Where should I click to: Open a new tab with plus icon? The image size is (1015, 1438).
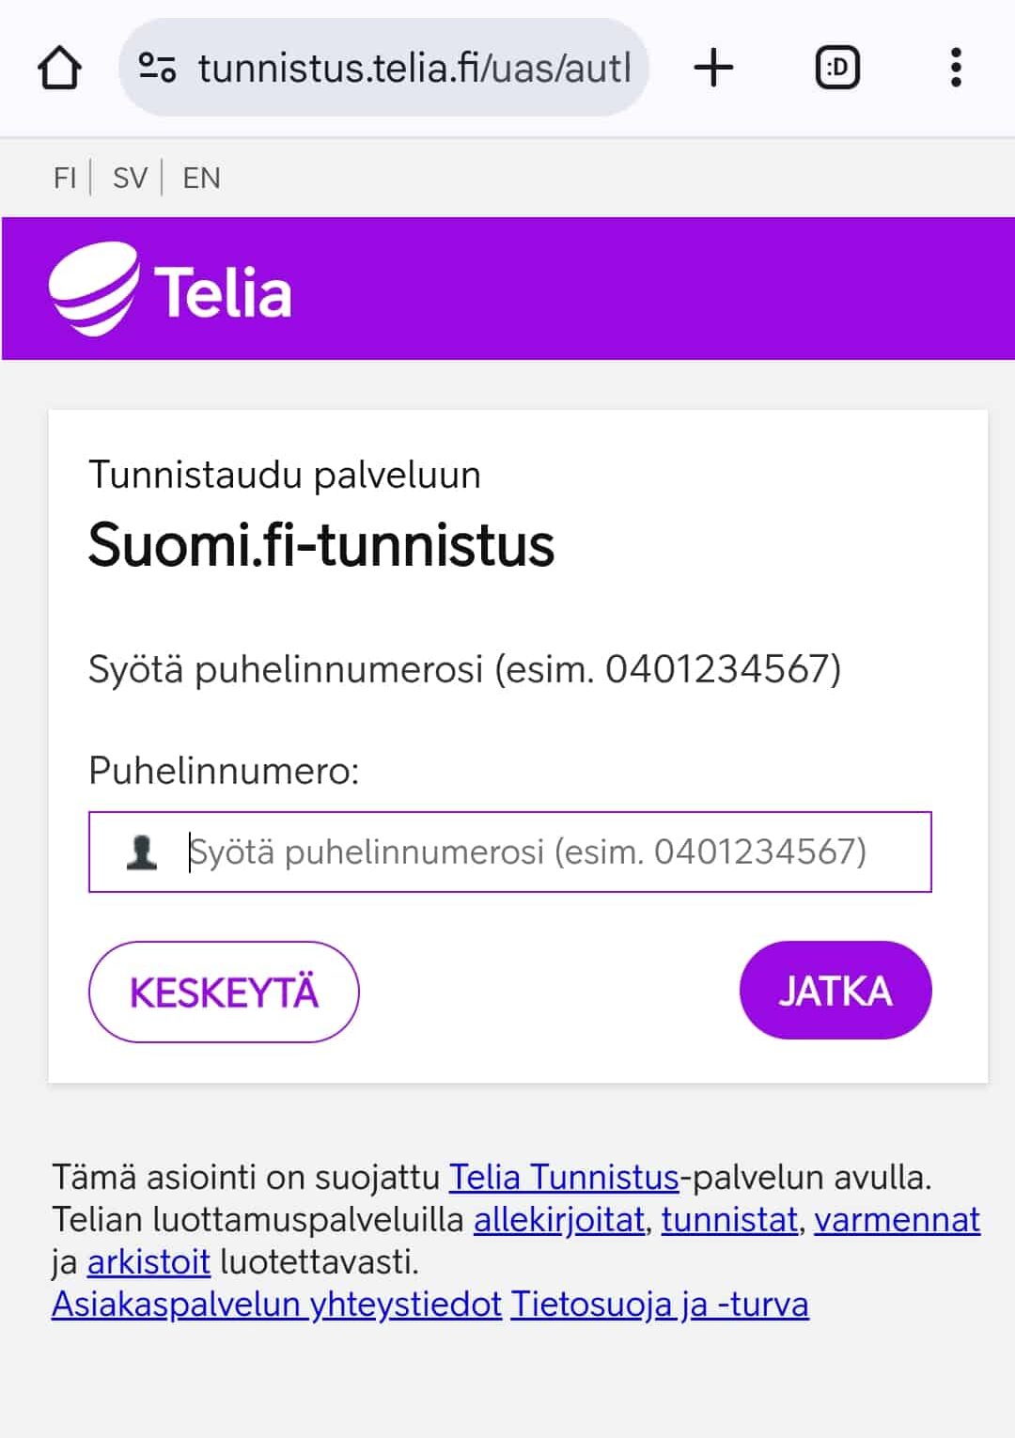tap(713, 68)
